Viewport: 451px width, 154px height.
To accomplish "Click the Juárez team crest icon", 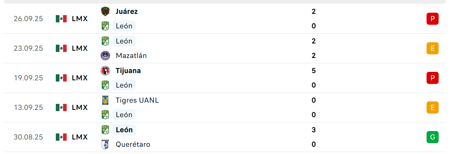I will (x=105, y=11).
